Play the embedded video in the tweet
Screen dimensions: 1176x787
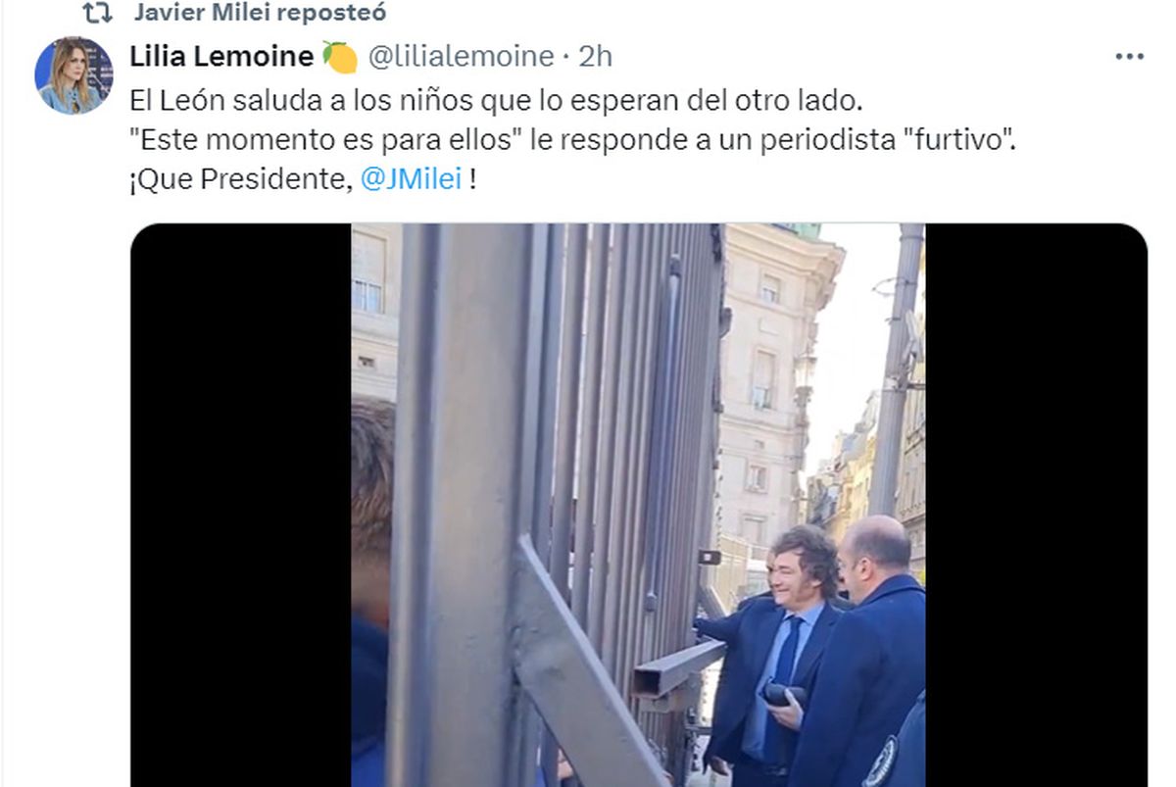(x=638, y=505)
